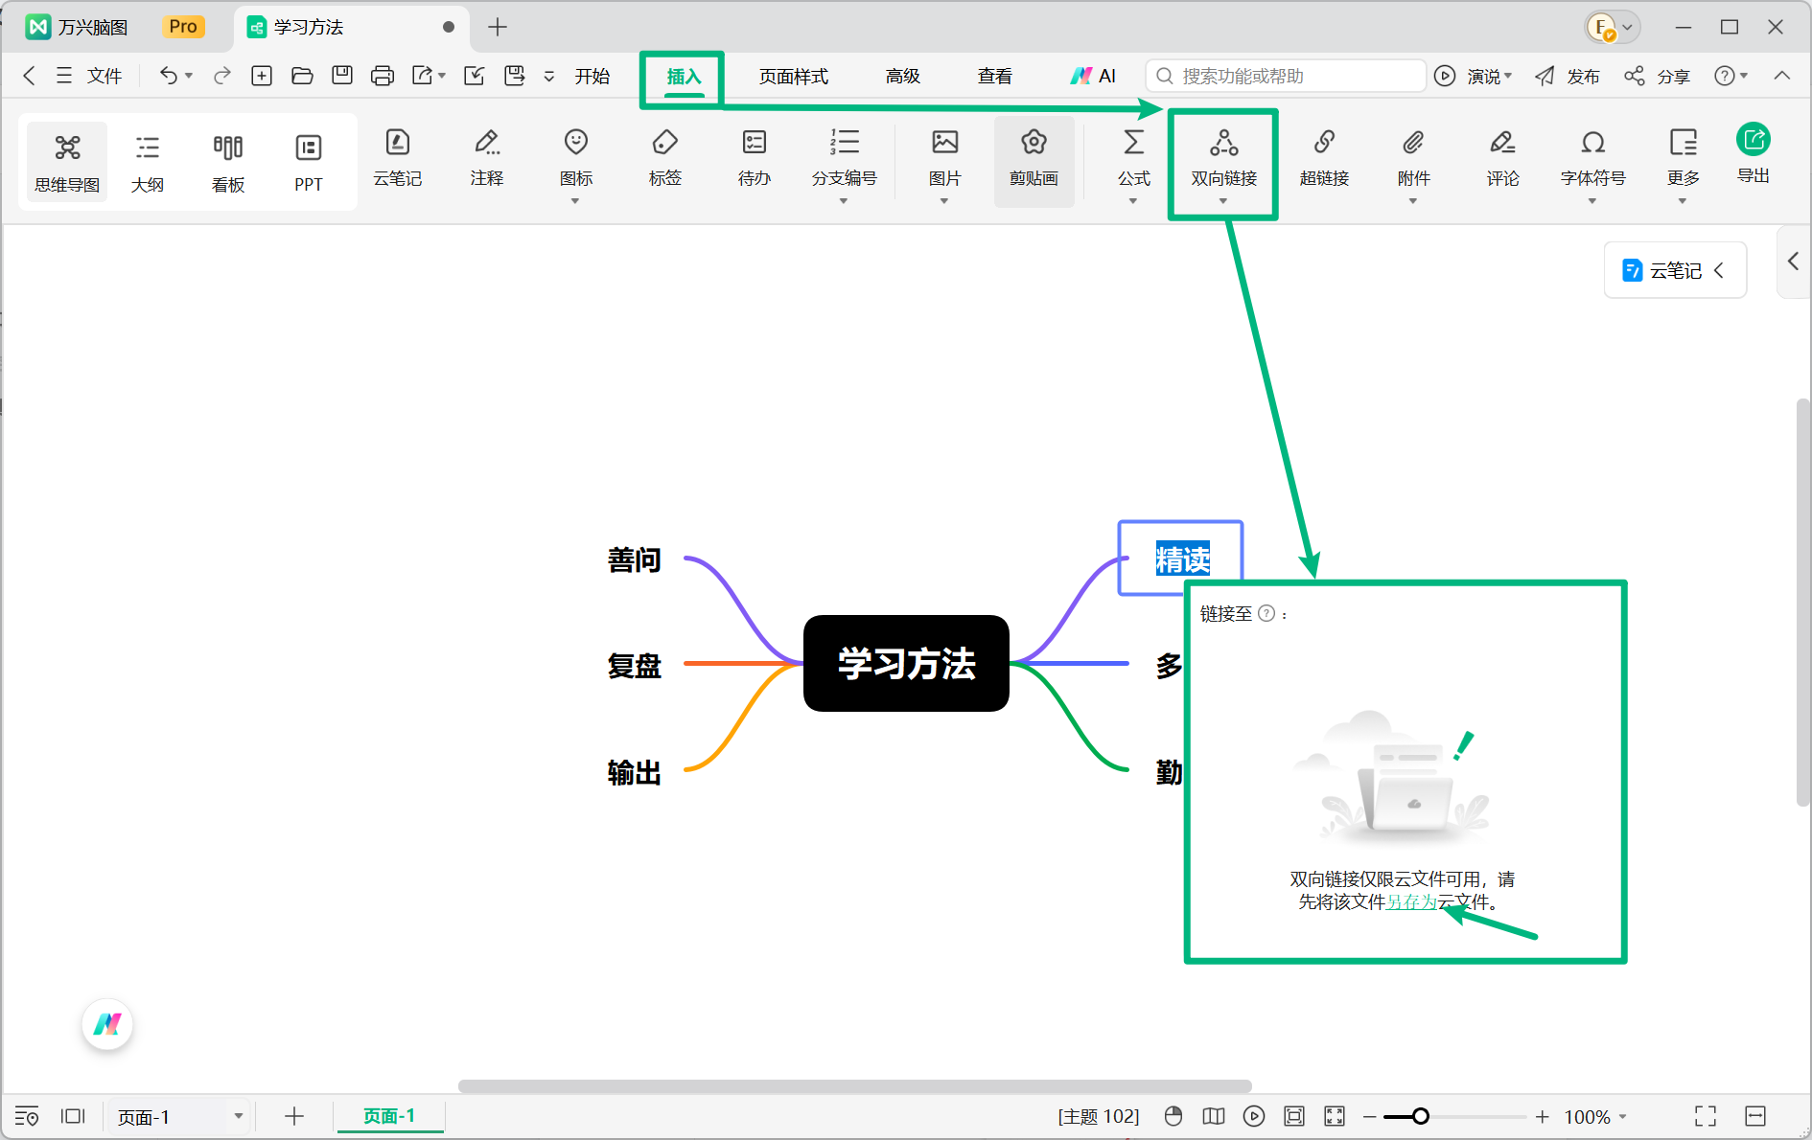Add a new page with the plus button
Viewport: 1812px width, 1140px height.
pos(294,1116)
